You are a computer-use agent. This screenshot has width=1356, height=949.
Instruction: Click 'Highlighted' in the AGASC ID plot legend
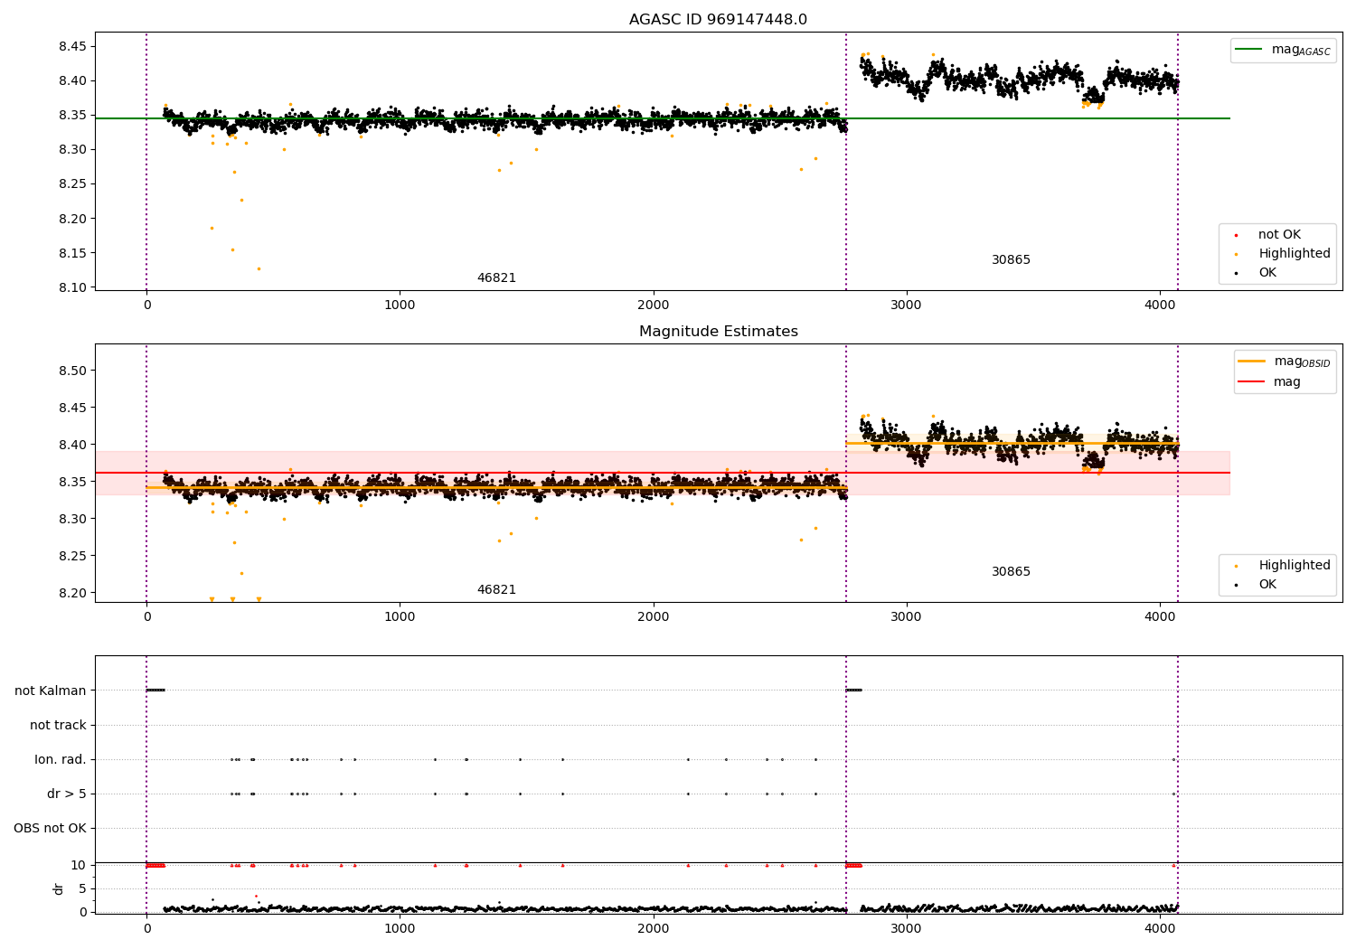coord(1295,254)
